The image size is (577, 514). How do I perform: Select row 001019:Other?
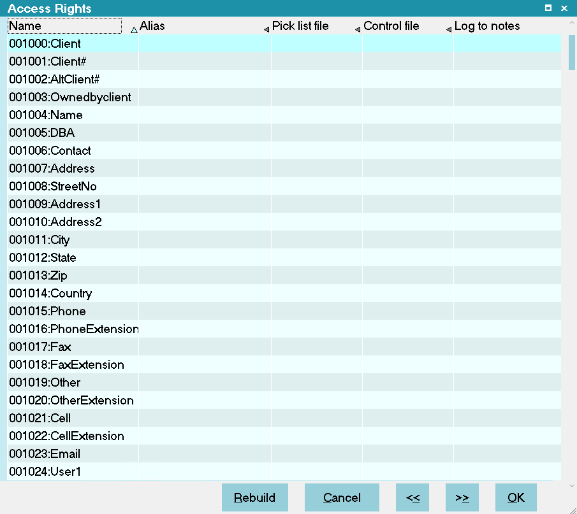284,382
